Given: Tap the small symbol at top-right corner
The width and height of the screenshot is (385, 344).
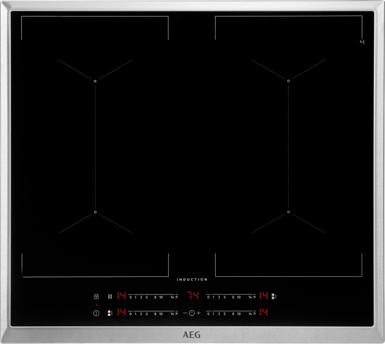Looking at the screenshot, I should pos(362,43).
